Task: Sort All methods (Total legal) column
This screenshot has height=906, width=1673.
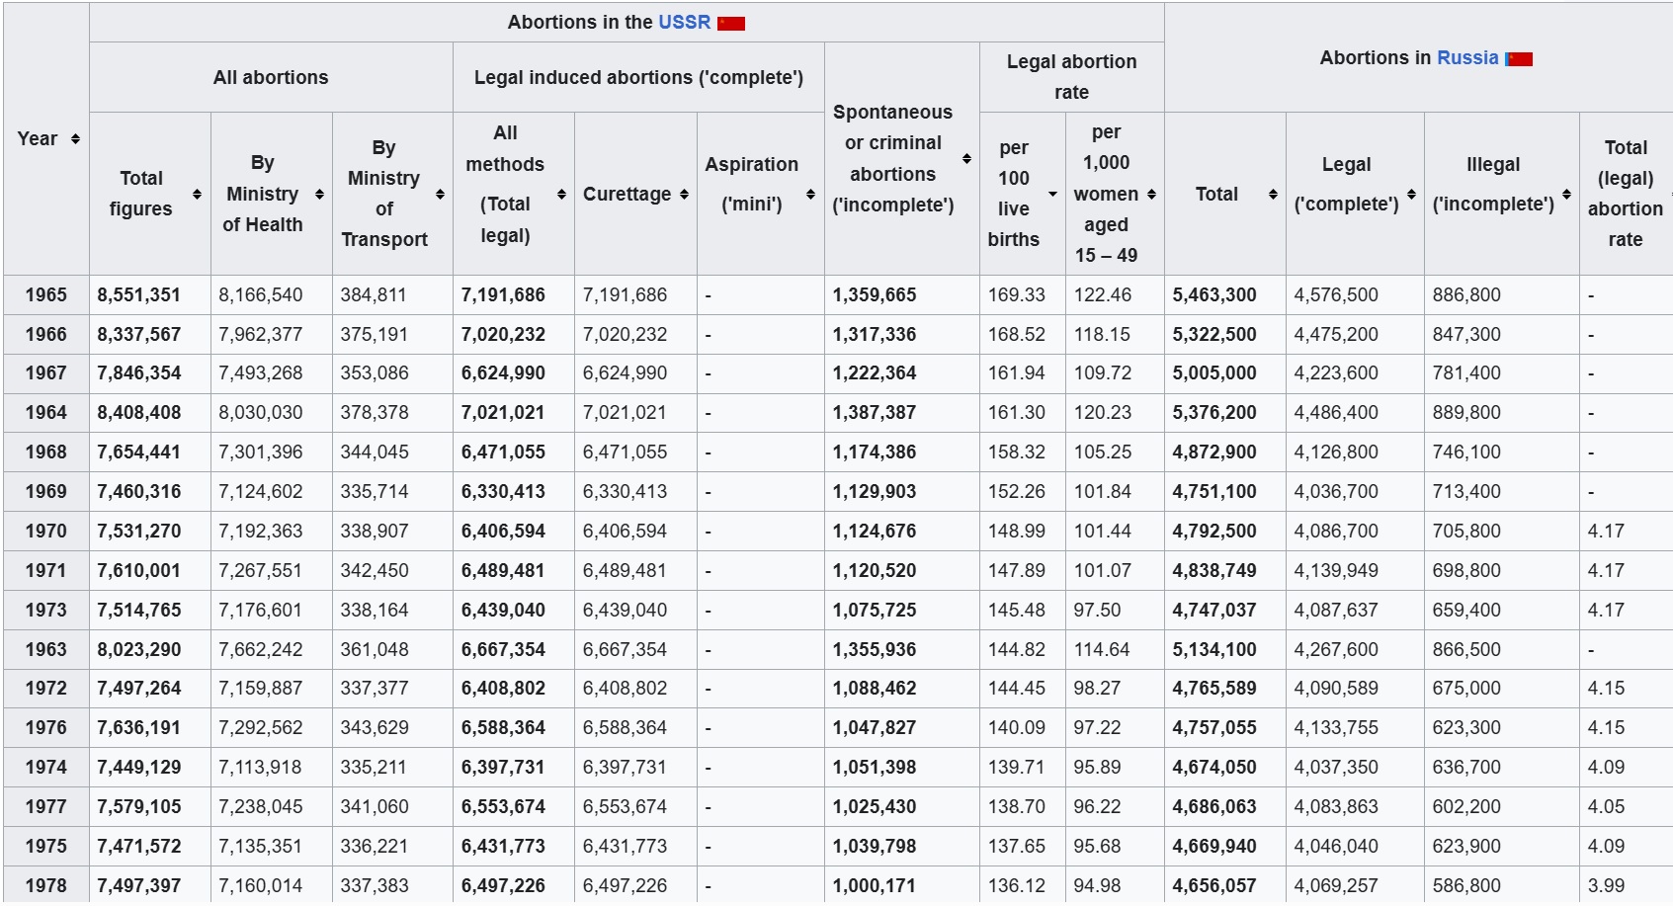Action: [561, 194]
